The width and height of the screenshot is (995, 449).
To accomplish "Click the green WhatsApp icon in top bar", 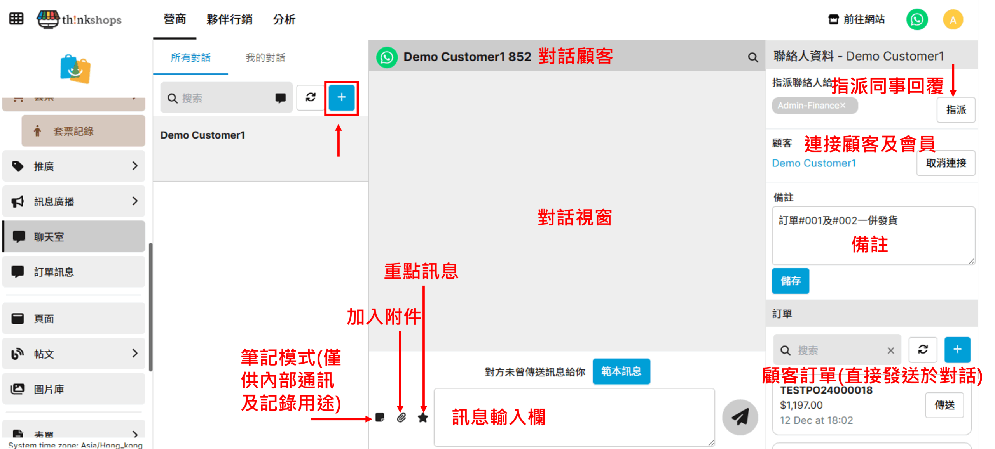I will coord(917,19).
